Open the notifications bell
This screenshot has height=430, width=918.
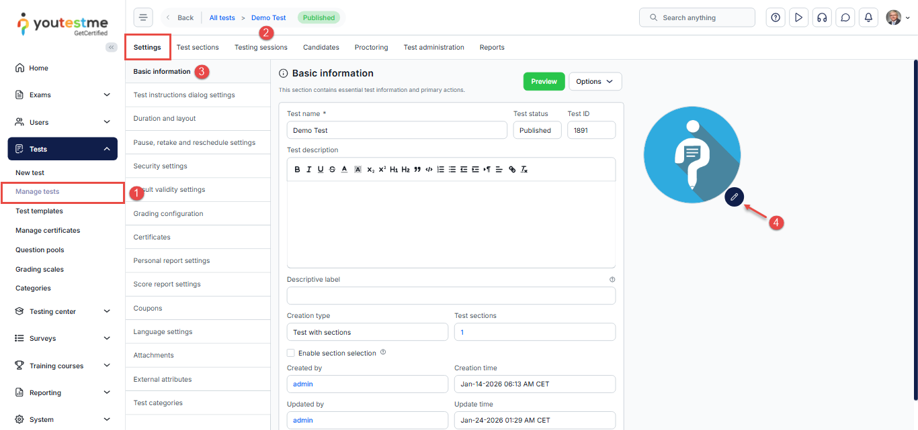[868, 17]
